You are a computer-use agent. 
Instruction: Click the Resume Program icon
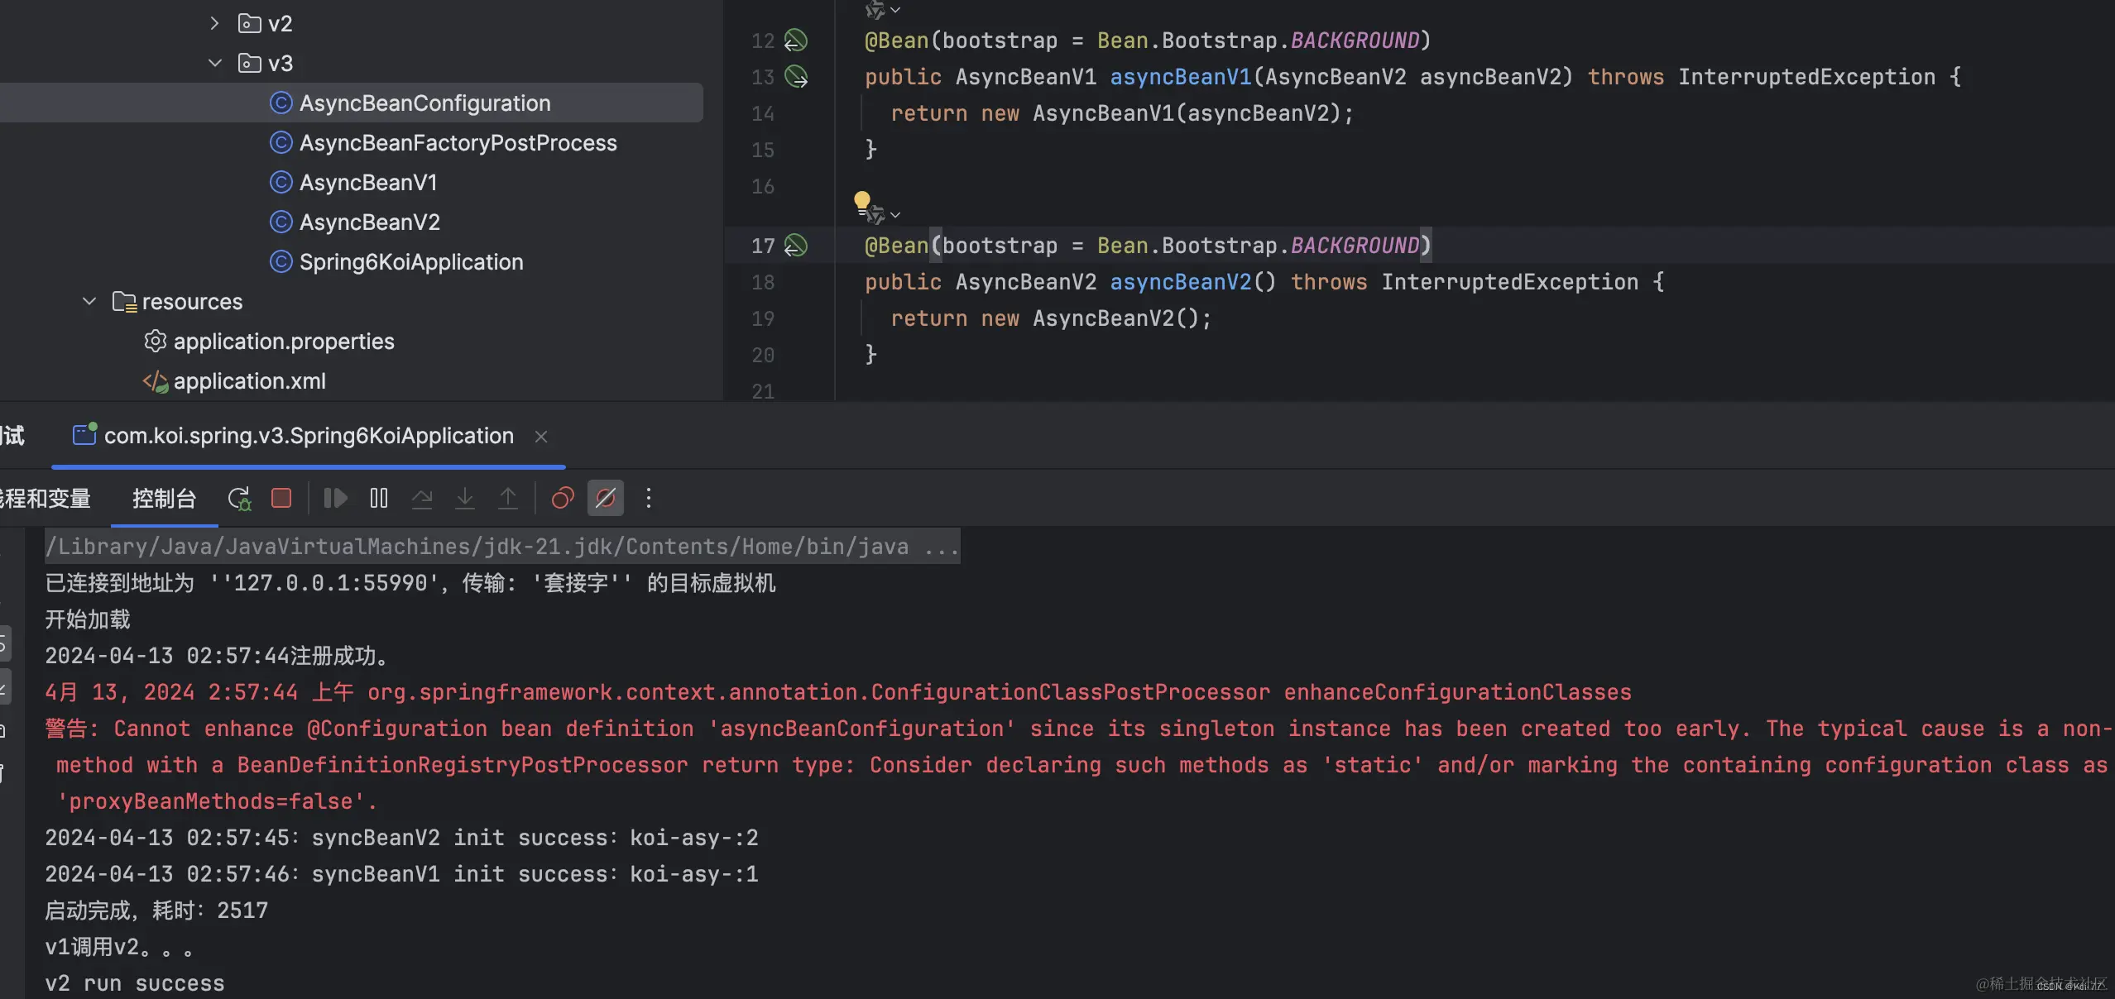coord(335,498)
